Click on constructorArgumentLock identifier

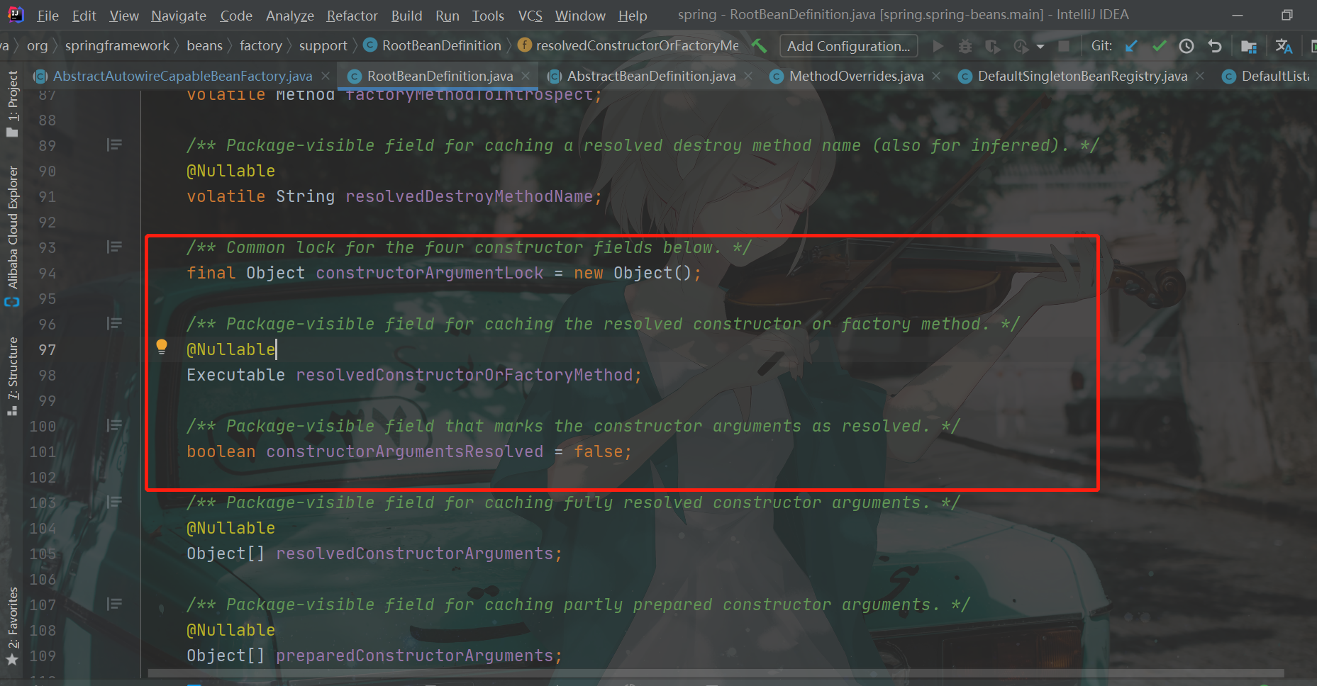pos(430,273)
